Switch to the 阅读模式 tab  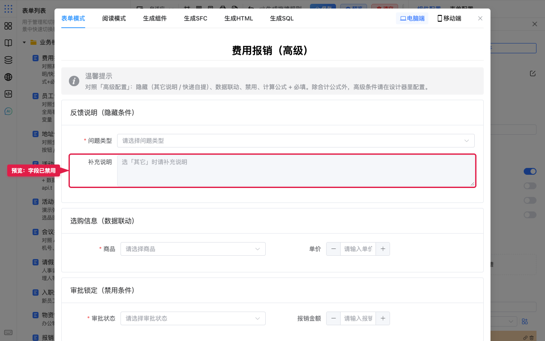click(114, 18)
